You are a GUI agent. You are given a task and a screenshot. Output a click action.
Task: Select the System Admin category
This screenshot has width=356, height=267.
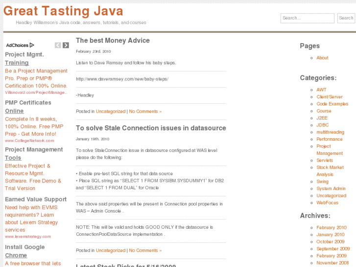pyautogui.click(x=331, y=189)
